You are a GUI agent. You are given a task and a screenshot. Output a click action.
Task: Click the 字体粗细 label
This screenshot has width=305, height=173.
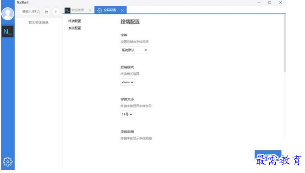coord(127,132)
